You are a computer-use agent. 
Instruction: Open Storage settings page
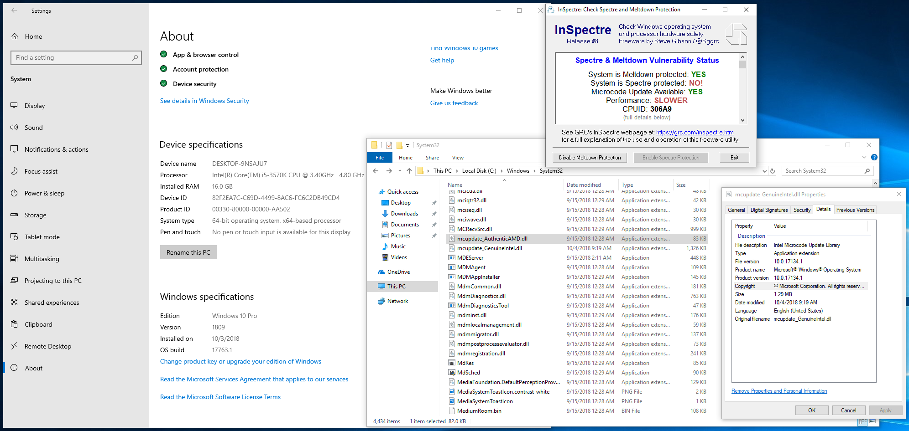(36, 215)
